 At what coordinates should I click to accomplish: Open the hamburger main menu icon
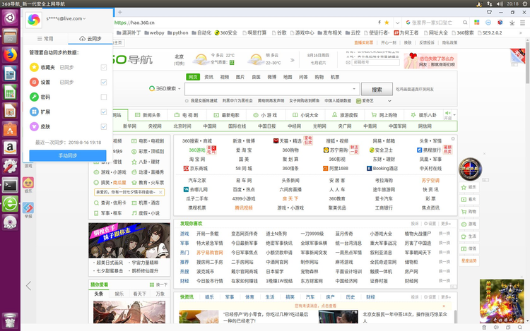tap(522, 23)
